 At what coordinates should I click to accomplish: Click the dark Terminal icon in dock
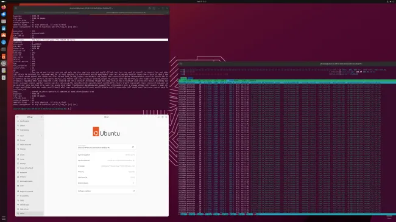[x=4, y=49]
